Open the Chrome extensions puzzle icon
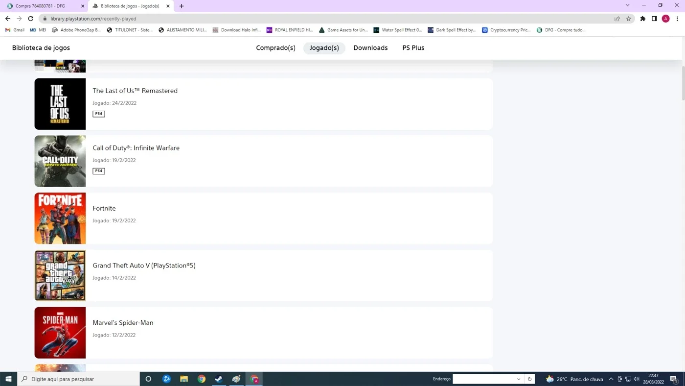 point(643,19)
